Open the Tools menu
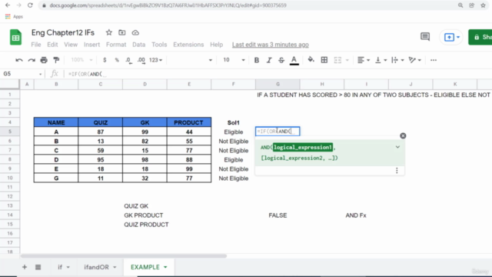492x277 pixels. tap(159, 45)
